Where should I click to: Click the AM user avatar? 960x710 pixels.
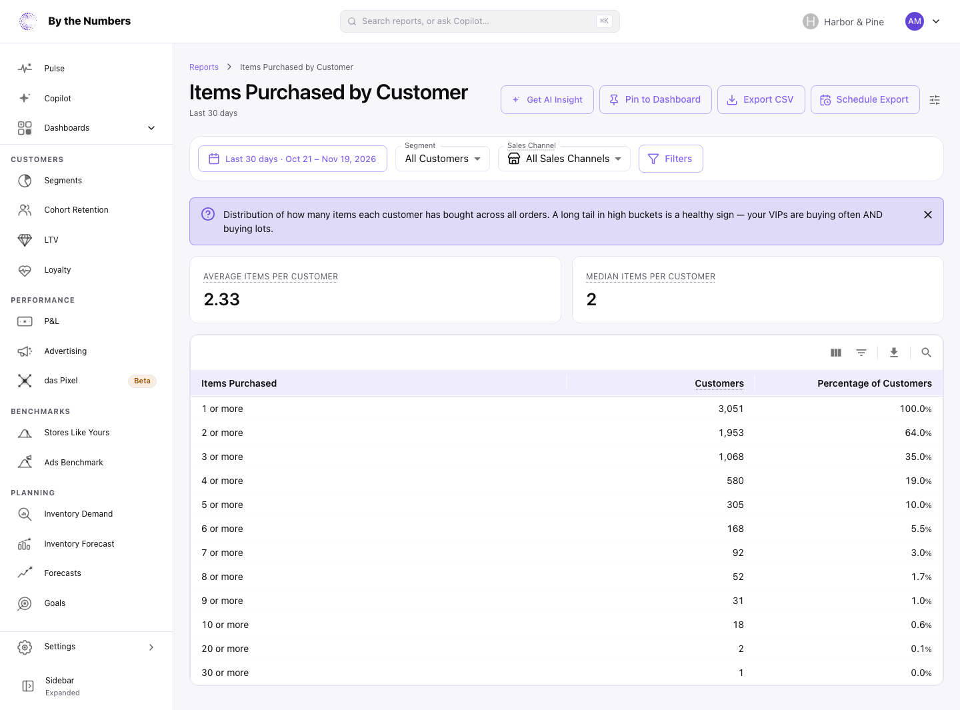(915, 21)
